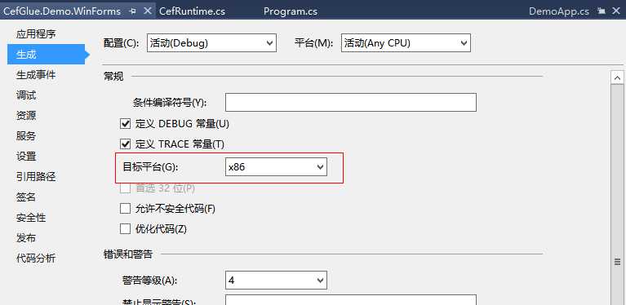Viewport: 626px width, 305px height.
Task: Switch to the CefRuntime.cs tab
Action: tap(192, 11)
